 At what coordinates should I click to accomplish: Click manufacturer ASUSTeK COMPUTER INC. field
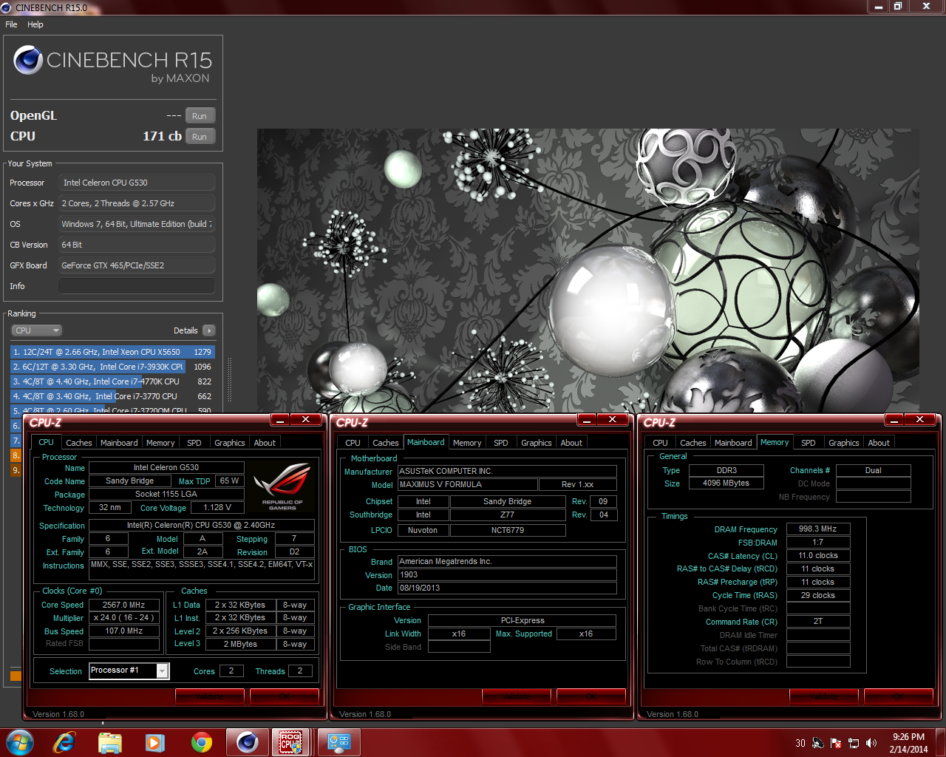coord(507,472)
